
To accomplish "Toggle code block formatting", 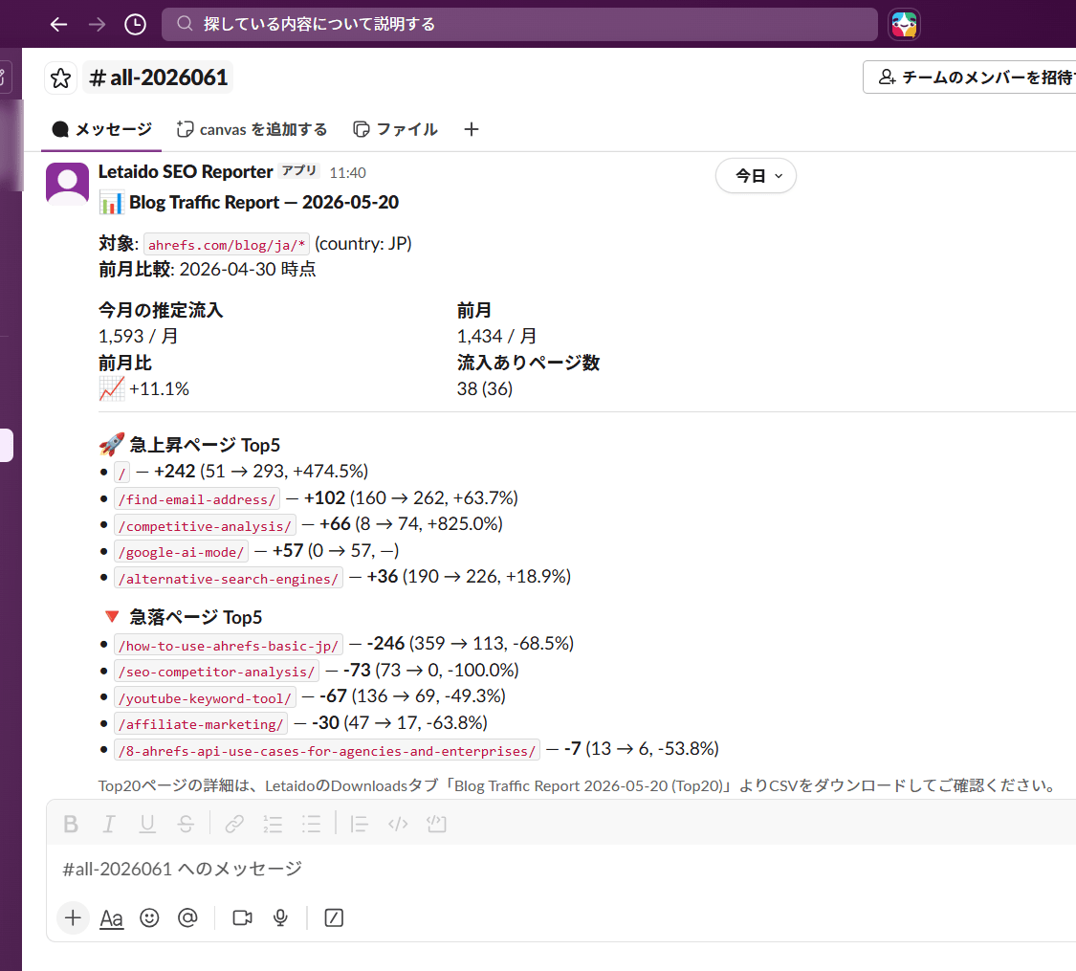I will coord(436,824).
